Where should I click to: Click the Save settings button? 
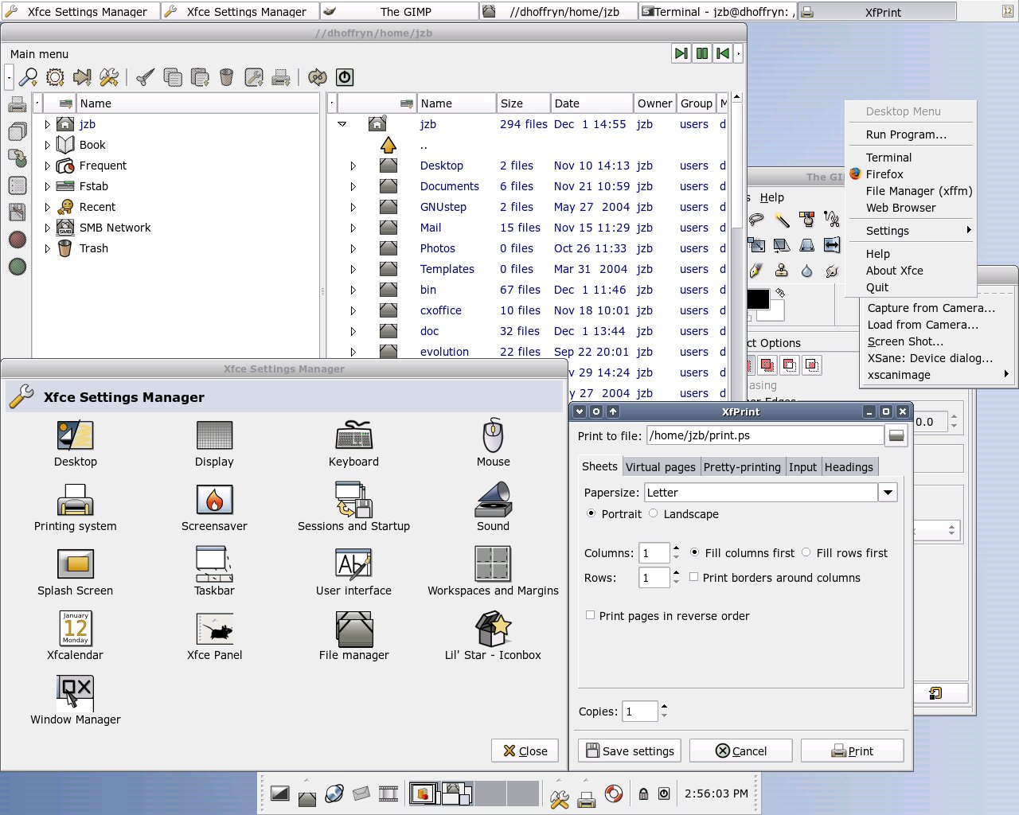630,751
